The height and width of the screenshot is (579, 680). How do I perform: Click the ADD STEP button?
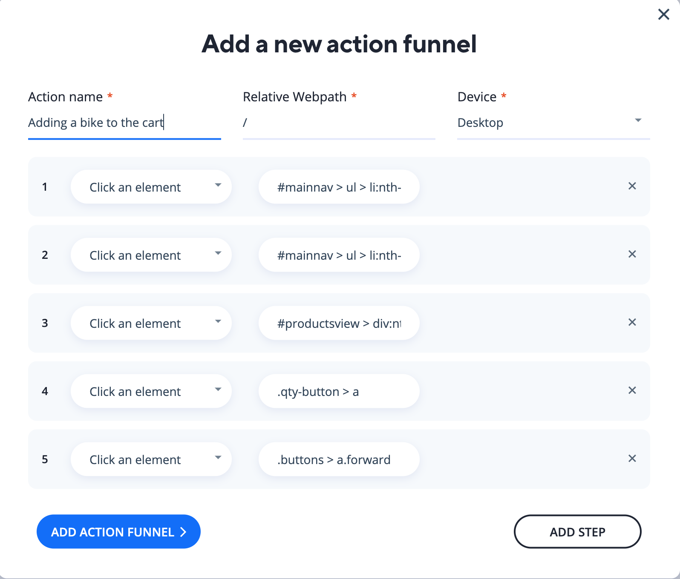[x=577, y=532]
